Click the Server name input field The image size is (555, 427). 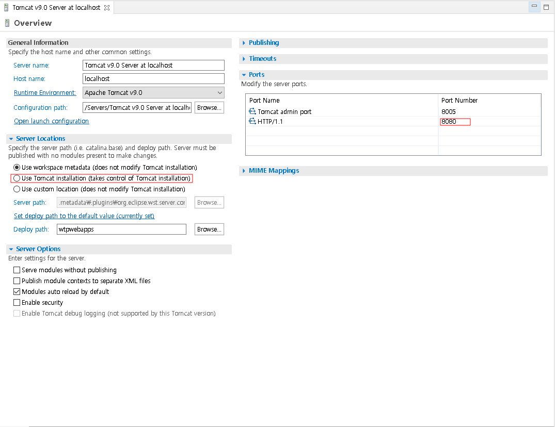click(x=153, y=65)
